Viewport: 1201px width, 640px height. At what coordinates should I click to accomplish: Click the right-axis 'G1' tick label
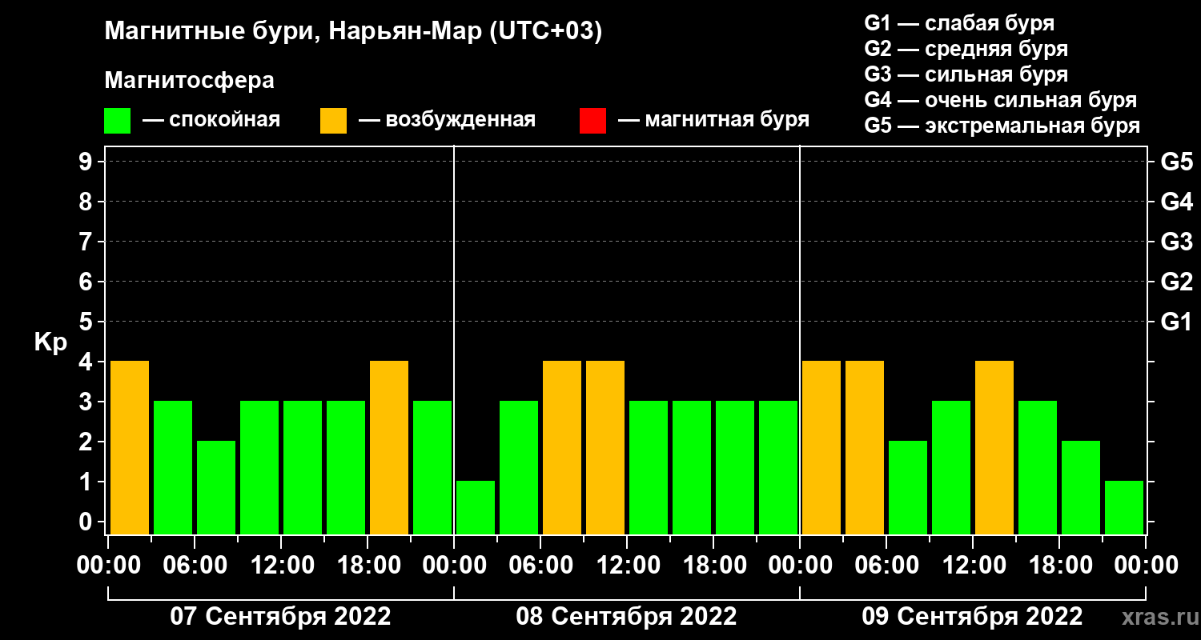click(x=1176, y=322)
